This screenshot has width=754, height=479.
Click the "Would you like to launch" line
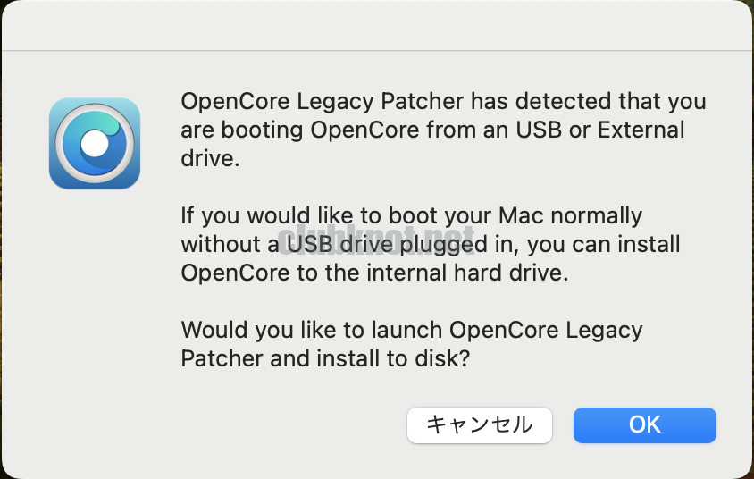(x=411, y=330)
